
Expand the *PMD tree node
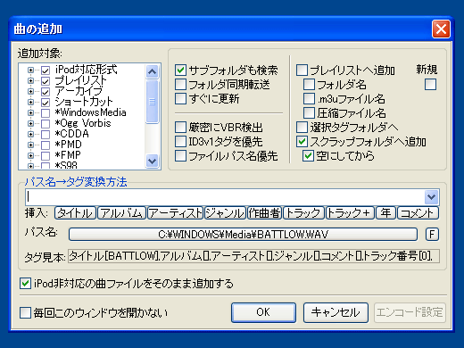point(30,145)
